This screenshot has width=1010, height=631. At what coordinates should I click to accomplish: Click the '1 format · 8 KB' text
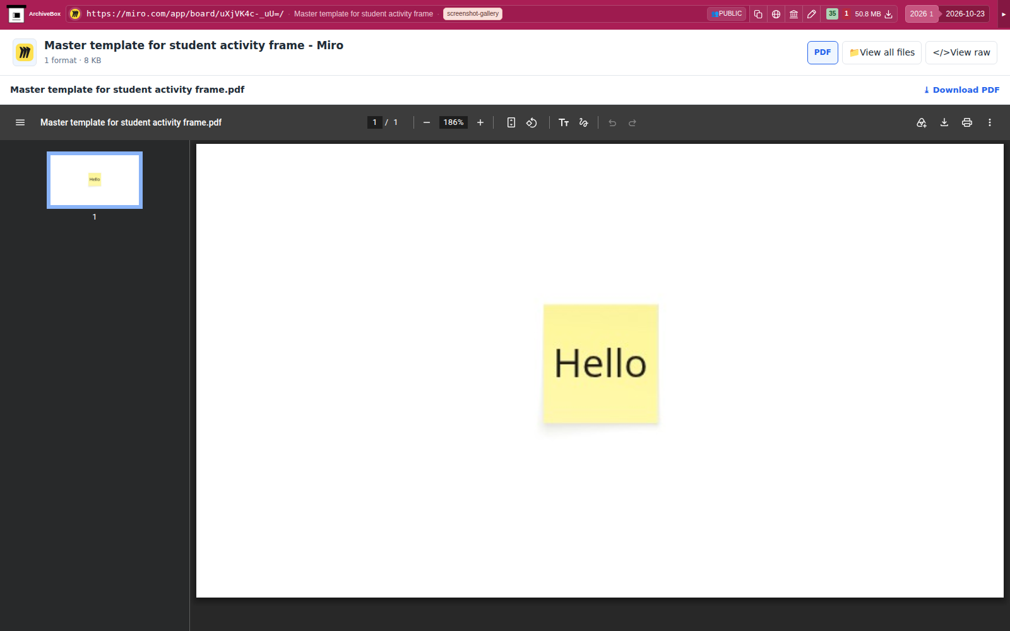73,61
